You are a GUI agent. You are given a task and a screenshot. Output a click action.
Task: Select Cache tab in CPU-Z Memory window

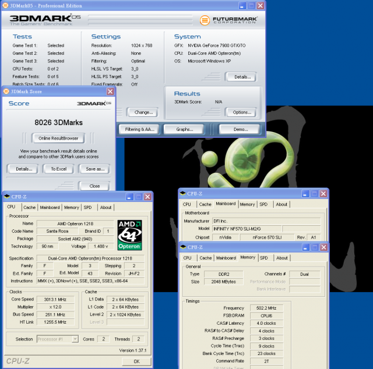click(x=206, y=258)
